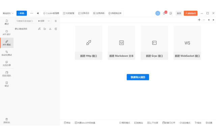Toggle 精简模式 in the bottom bar
This screenshot has width=216, height=135.
click(x=125, y=123)
